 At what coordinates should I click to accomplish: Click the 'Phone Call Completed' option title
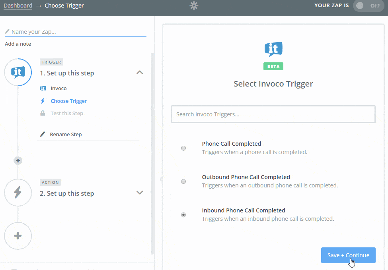tap(231, 144)
